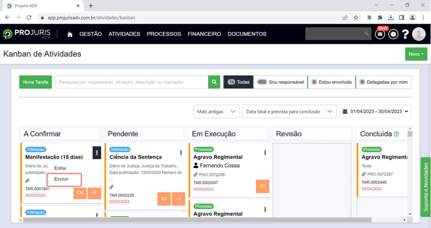Click the CM avatar badge on Manifestação card
431x228 pixels.
80,192
